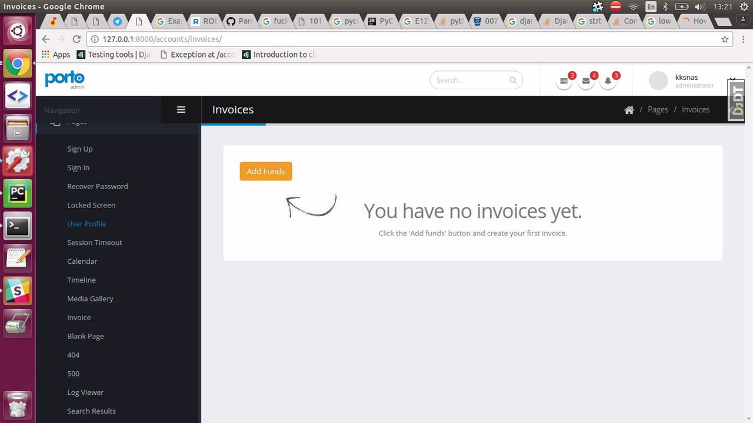This screenshot has height=423, width=753.
Task: Toggle the sidebar with the hamburger icon
Action: (181, 110)
